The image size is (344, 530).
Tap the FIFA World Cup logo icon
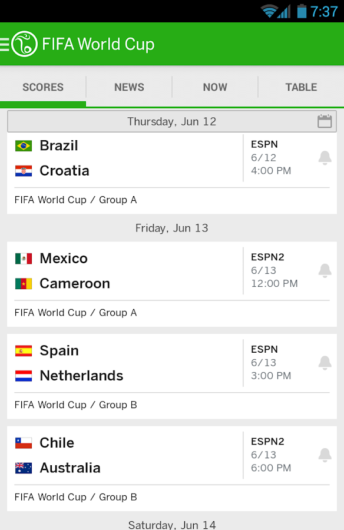tap(24, 44)
